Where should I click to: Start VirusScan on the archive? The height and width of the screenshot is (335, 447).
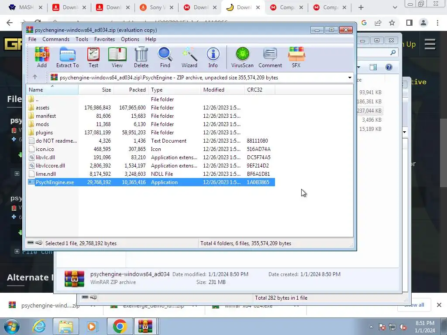tap(242, 57)
